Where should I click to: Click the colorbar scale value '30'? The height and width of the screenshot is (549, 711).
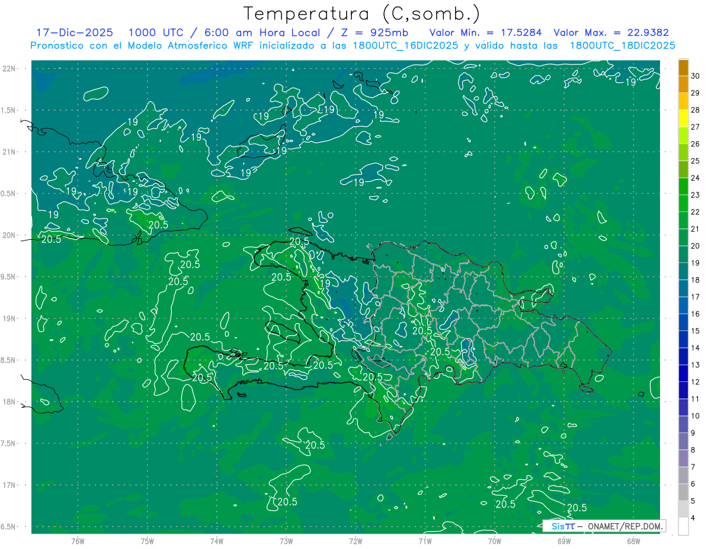tap(695, 76)
